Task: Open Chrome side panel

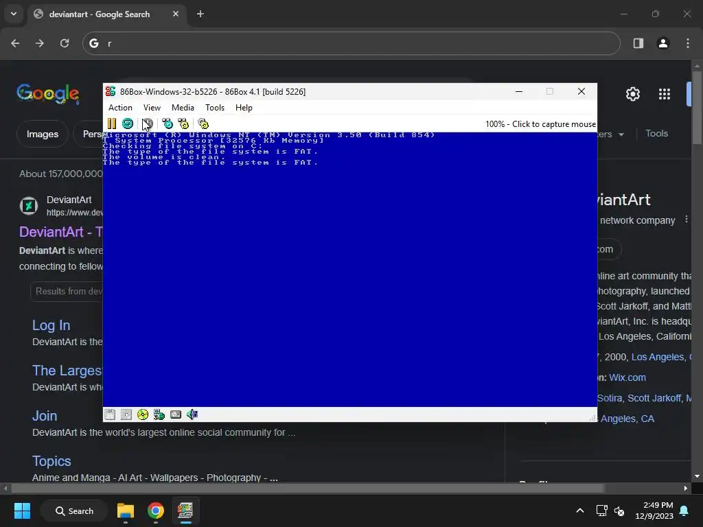Action: point(638,43)
